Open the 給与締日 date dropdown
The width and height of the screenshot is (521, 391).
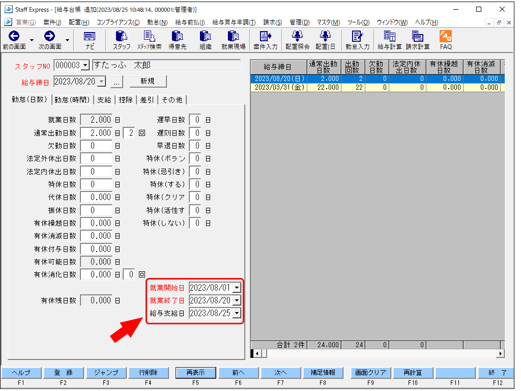(x=102, y=81)
